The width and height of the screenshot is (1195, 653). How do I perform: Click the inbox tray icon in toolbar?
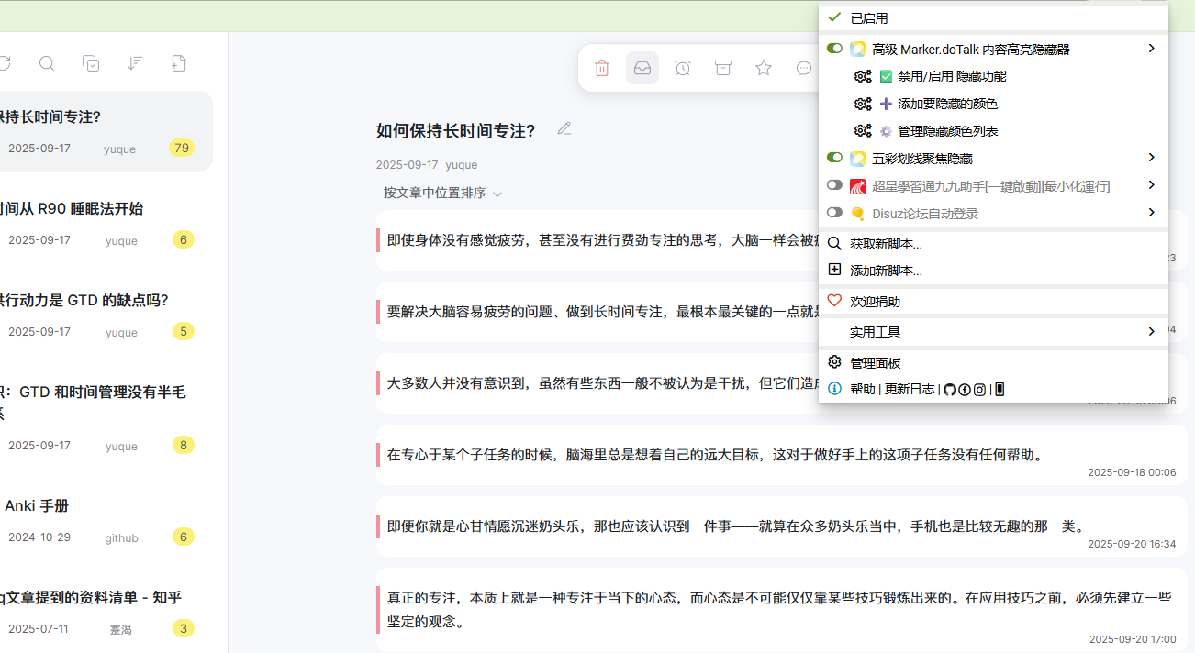coord(642,68)
